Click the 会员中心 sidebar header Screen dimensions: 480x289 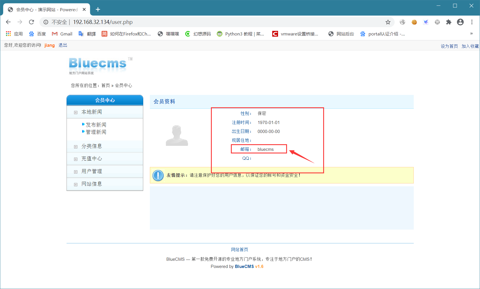105,100
